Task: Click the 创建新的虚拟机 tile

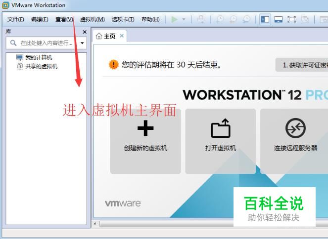Action: coord(145,141)
